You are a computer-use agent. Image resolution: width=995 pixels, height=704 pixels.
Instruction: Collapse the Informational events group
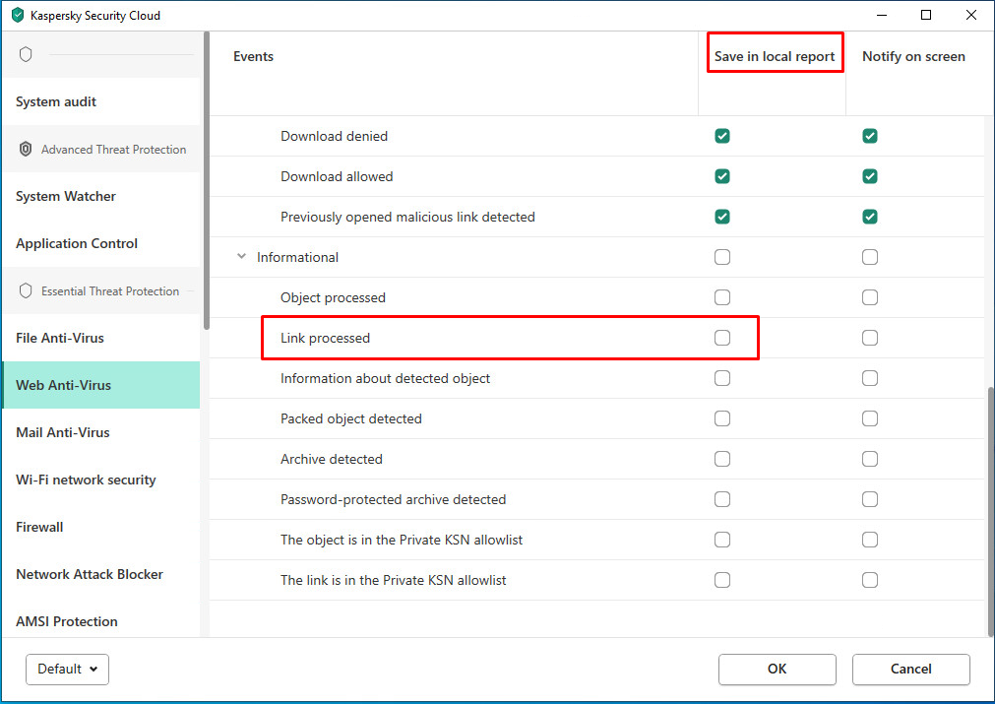241,256
